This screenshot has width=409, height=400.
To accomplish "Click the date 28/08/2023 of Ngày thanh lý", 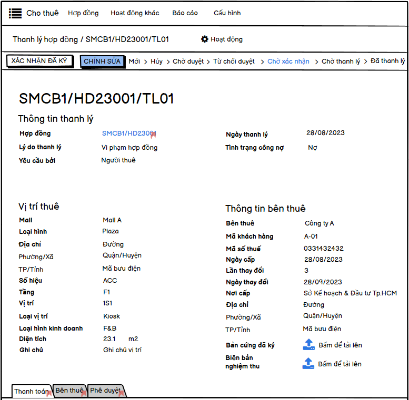I will coord(325,133).
